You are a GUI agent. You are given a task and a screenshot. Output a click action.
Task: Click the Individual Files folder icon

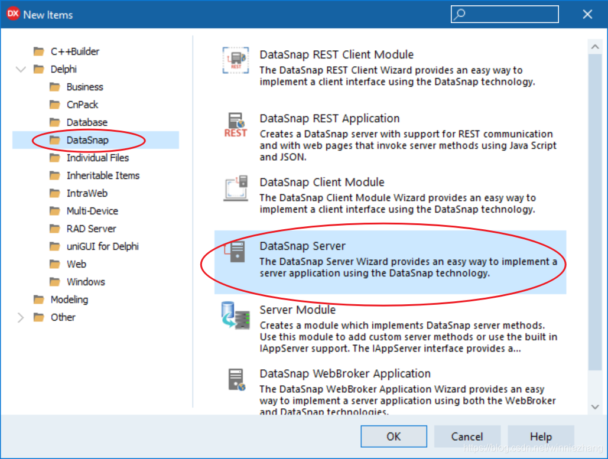click(55, 158)
